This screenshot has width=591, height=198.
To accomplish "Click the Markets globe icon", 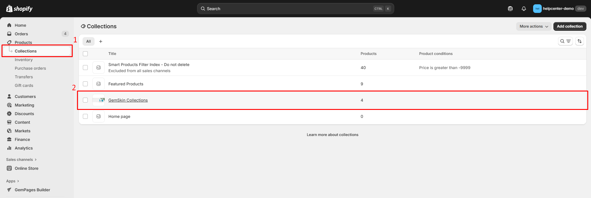I will (9, 131).
